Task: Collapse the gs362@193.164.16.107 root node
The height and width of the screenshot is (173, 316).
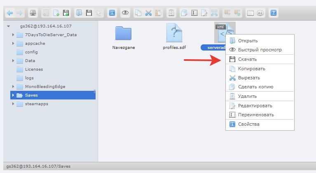Action: coord(9,26)
